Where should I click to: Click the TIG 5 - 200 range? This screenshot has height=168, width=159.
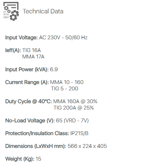(65, 88)
